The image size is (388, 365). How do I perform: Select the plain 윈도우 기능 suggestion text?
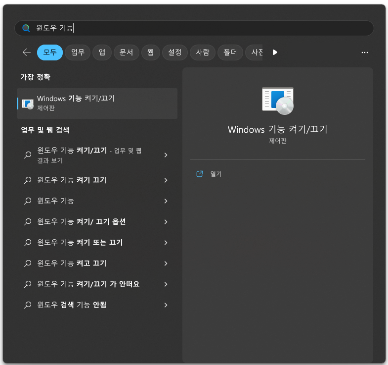(55, 201)
